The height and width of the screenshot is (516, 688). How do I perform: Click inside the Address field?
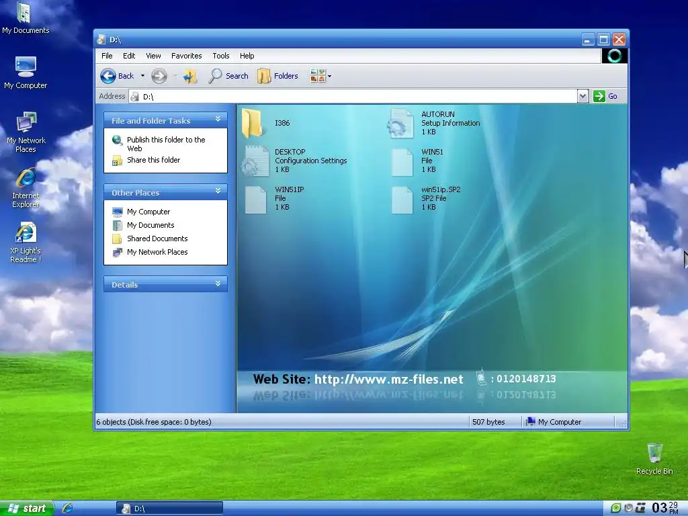coord(353,96)
